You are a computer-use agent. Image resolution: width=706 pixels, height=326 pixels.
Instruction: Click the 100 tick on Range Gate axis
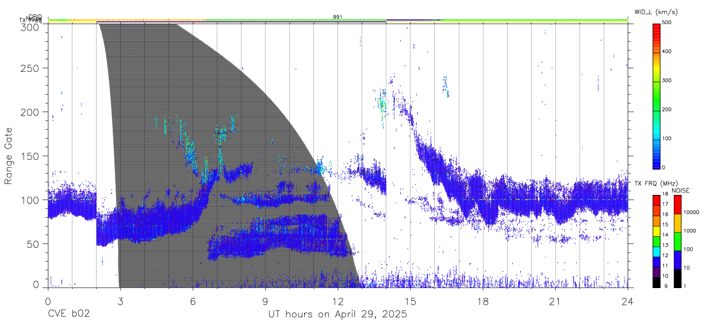(31, 200)
